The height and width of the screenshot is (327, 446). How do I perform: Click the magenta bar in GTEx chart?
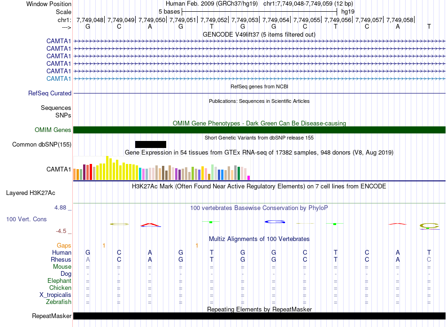pos(249,177)
